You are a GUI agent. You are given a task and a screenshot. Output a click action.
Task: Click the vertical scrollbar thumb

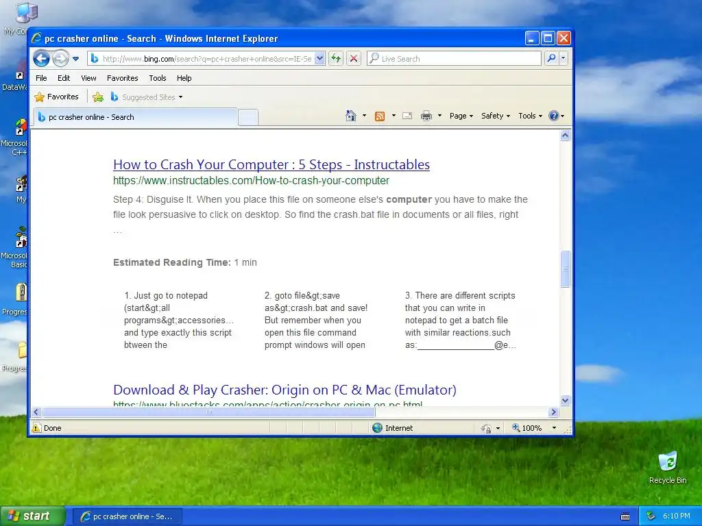(x=565, y=268)
